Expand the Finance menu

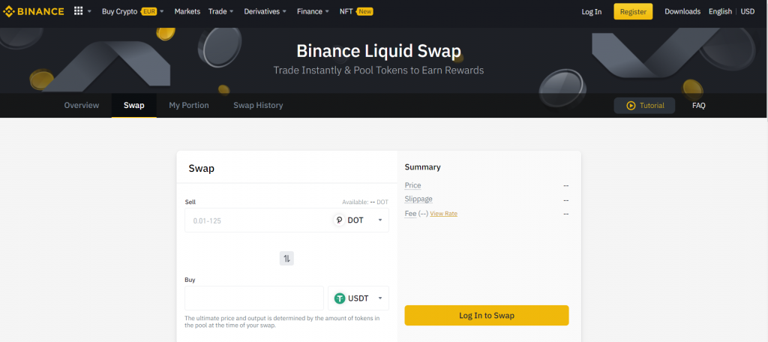click(x=313, y=11)
